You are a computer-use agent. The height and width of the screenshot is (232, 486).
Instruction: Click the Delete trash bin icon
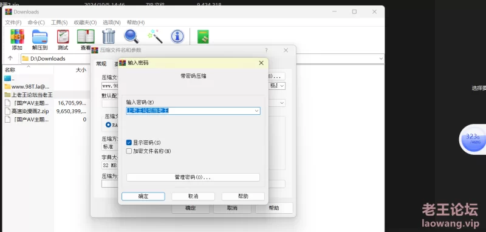[x=109, y=36]
